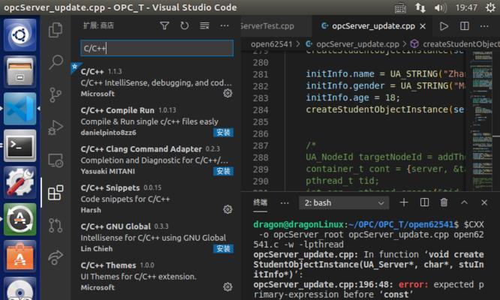Open the session power gear menu
Screen dimensions: 500x300
pos(490,7)
